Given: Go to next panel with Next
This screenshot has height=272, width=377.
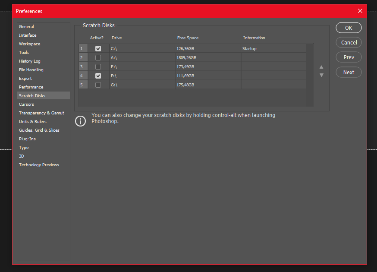Looking at the screenshot, I should pos(349,72).
